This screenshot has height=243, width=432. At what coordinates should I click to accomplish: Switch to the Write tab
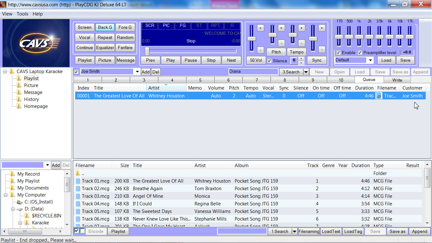click(x=397, y=80)
